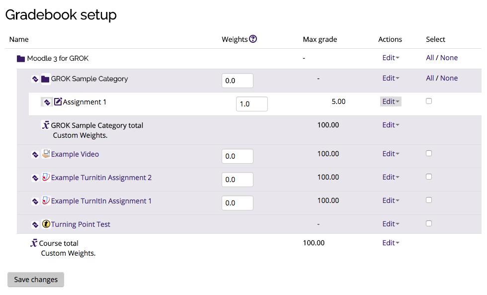Open the Edit menu for GROK Sample Category

pos(391,78)
